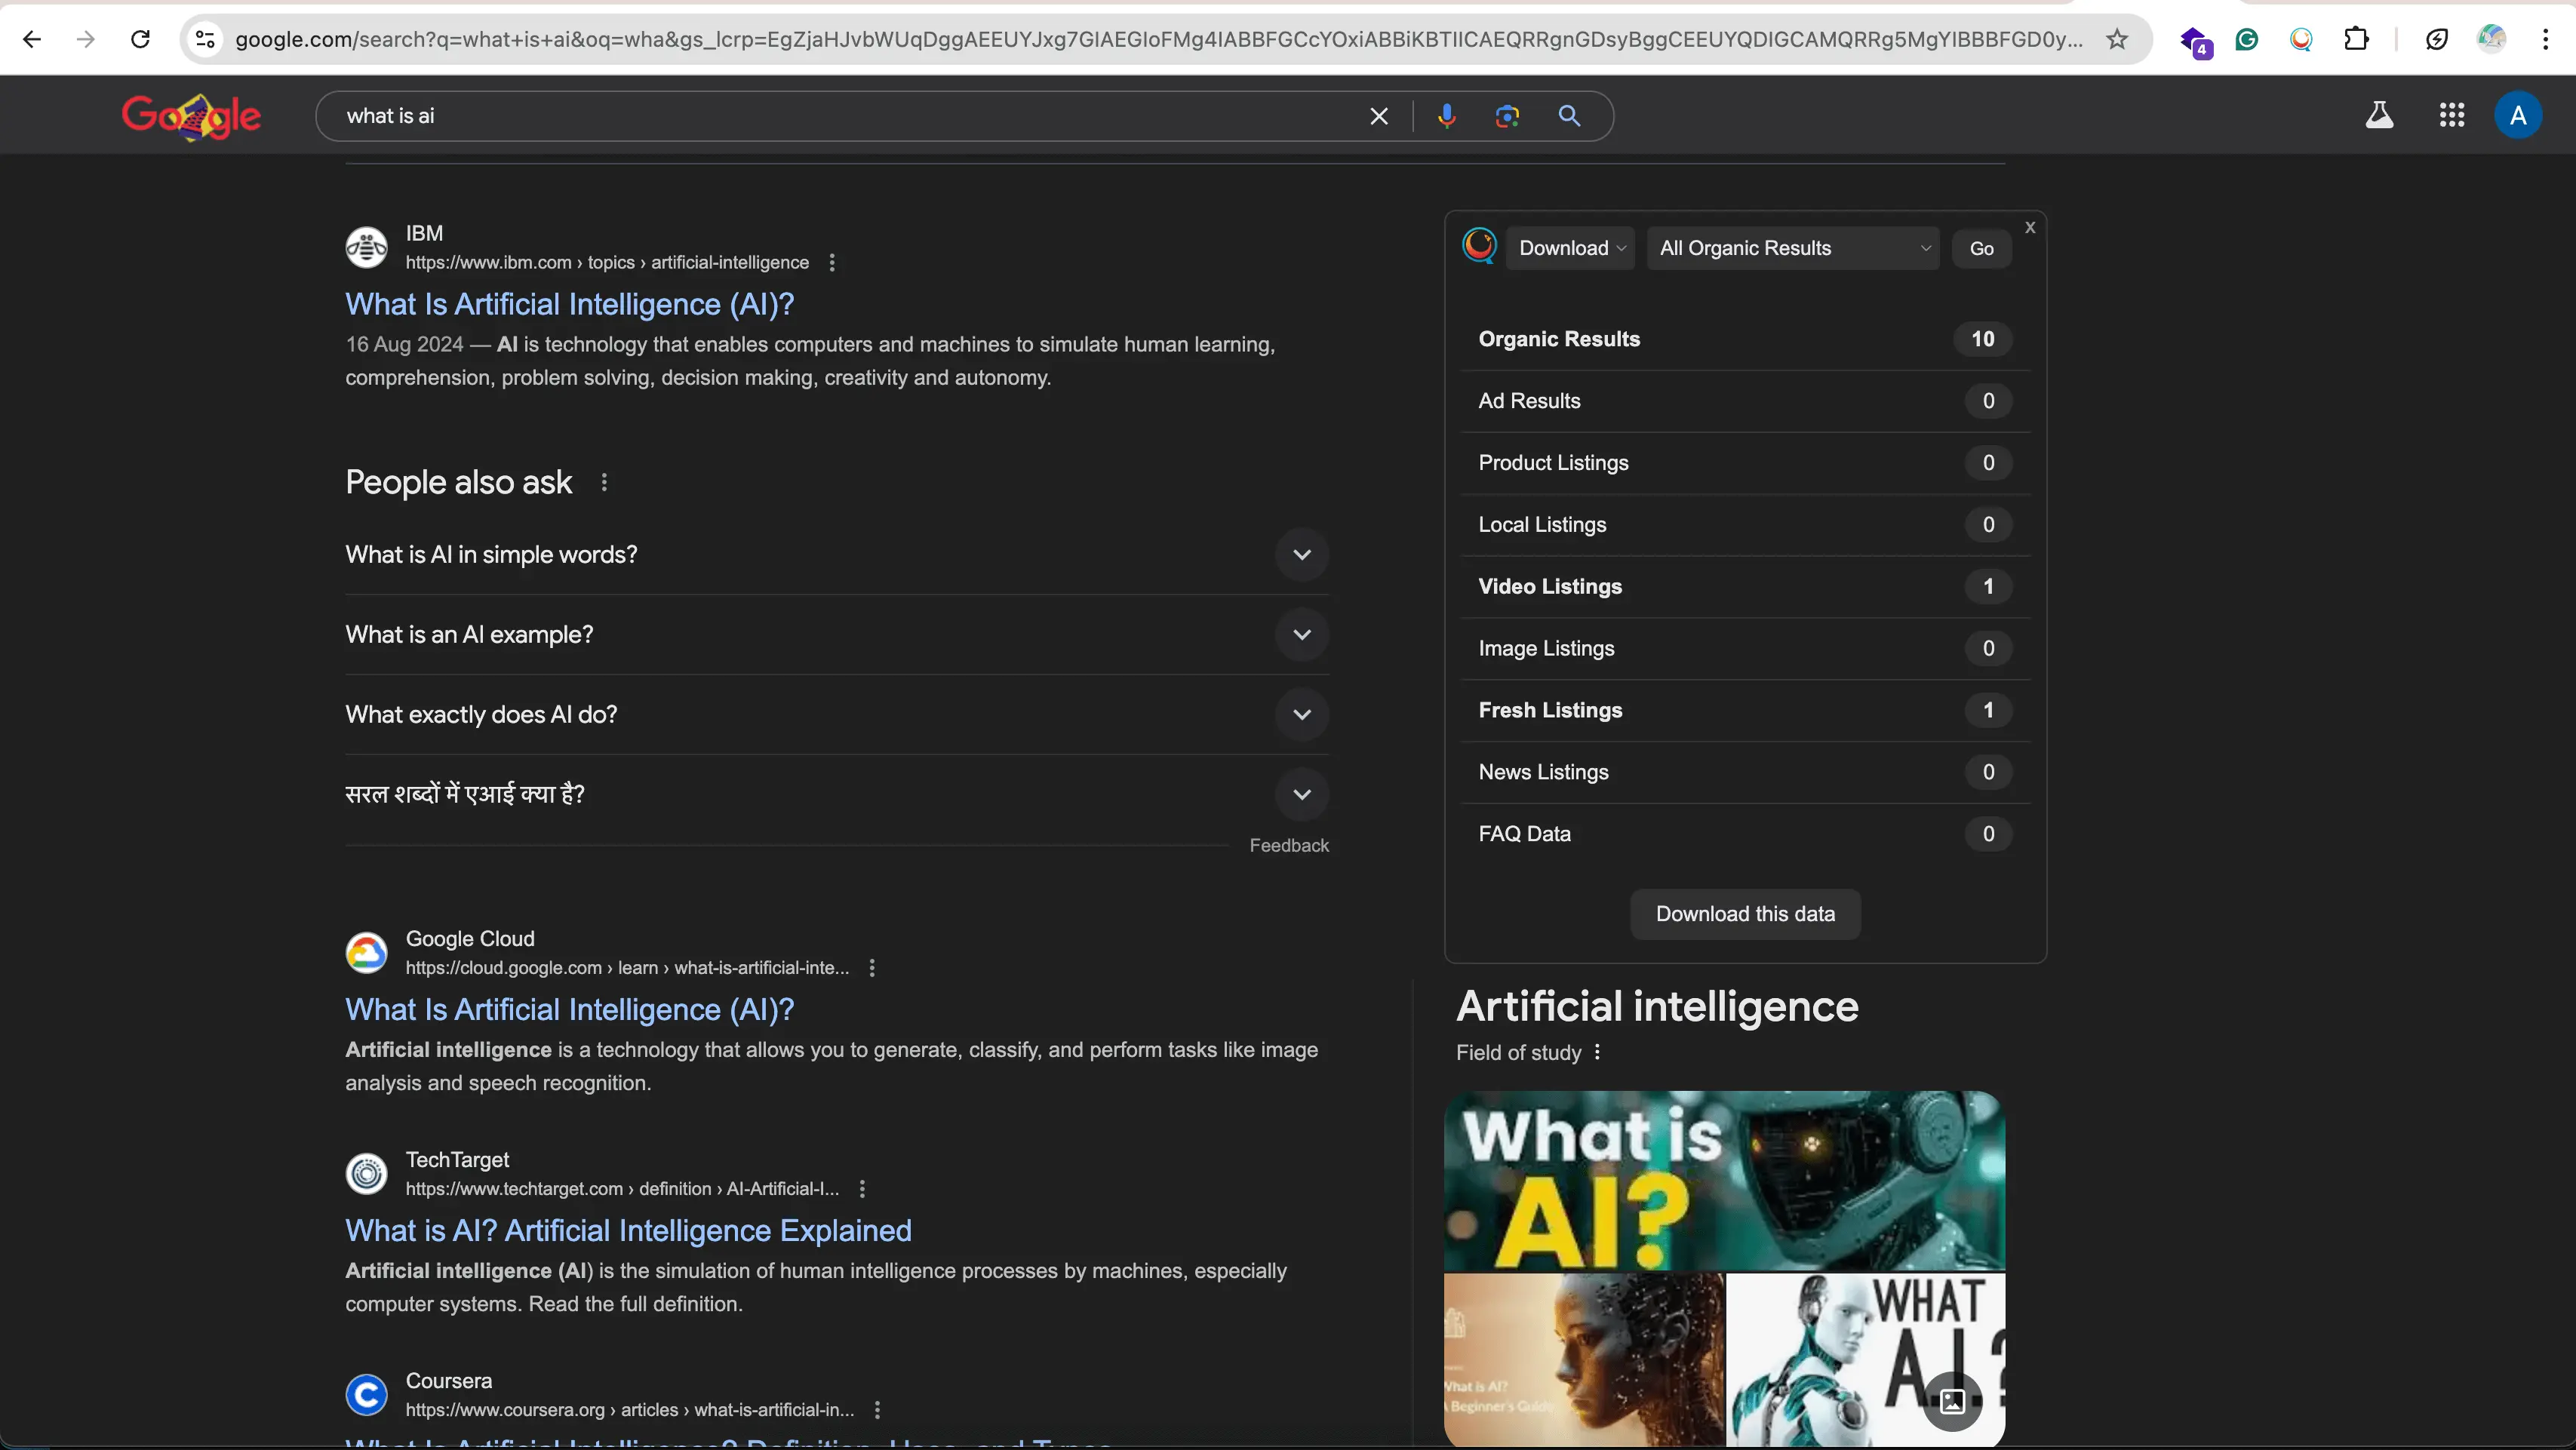The height and width of the screenshot is (1450, 2576).
Task: Expand 'What is an AI example?' question
Action: [x=1301, y=635]
